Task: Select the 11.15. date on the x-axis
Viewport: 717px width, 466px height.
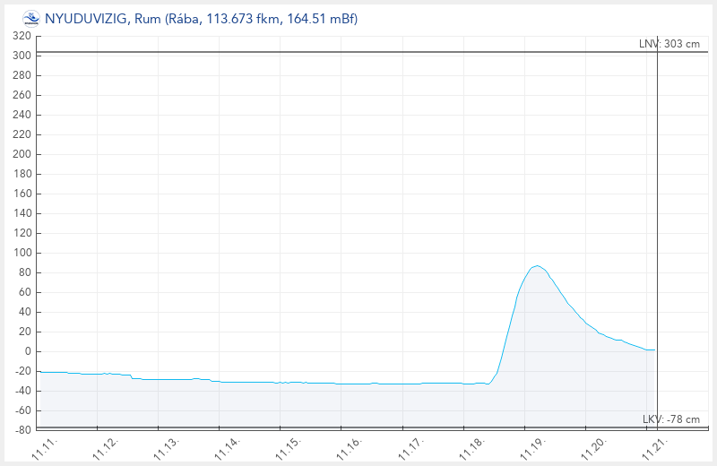Action: coord(288,450)
